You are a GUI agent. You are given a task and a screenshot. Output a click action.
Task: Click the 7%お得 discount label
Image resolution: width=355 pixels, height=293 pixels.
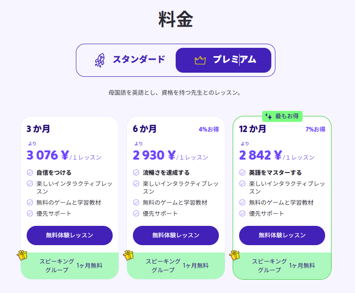point(315,129)
